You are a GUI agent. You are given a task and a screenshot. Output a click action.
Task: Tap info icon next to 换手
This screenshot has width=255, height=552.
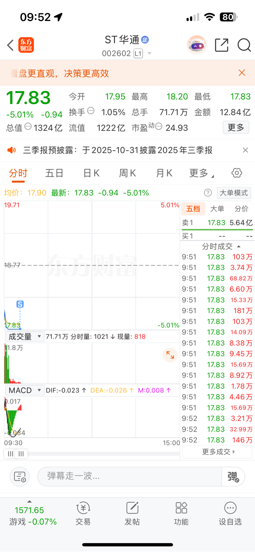91,111
